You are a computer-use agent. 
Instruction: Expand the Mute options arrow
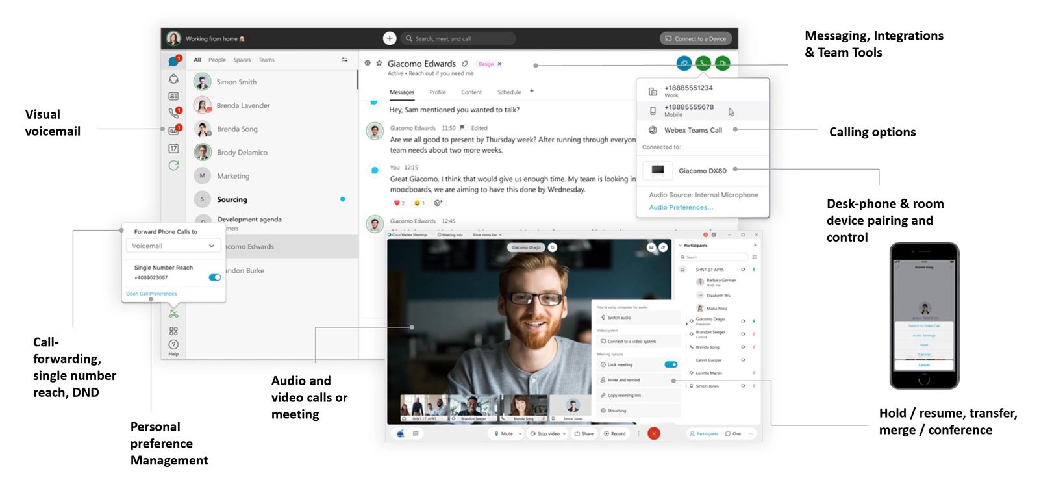(519, 434)
